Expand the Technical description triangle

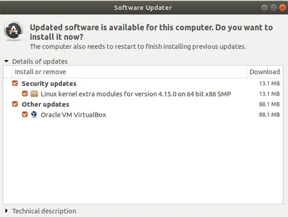pos(6,211)
